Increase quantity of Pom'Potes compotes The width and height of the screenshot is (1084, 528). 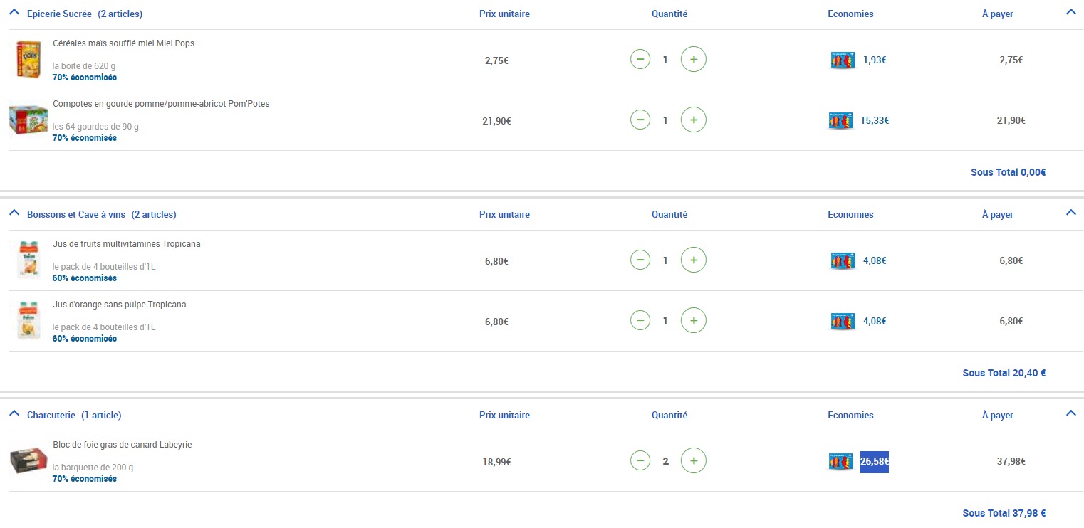(x=694, y=120)
